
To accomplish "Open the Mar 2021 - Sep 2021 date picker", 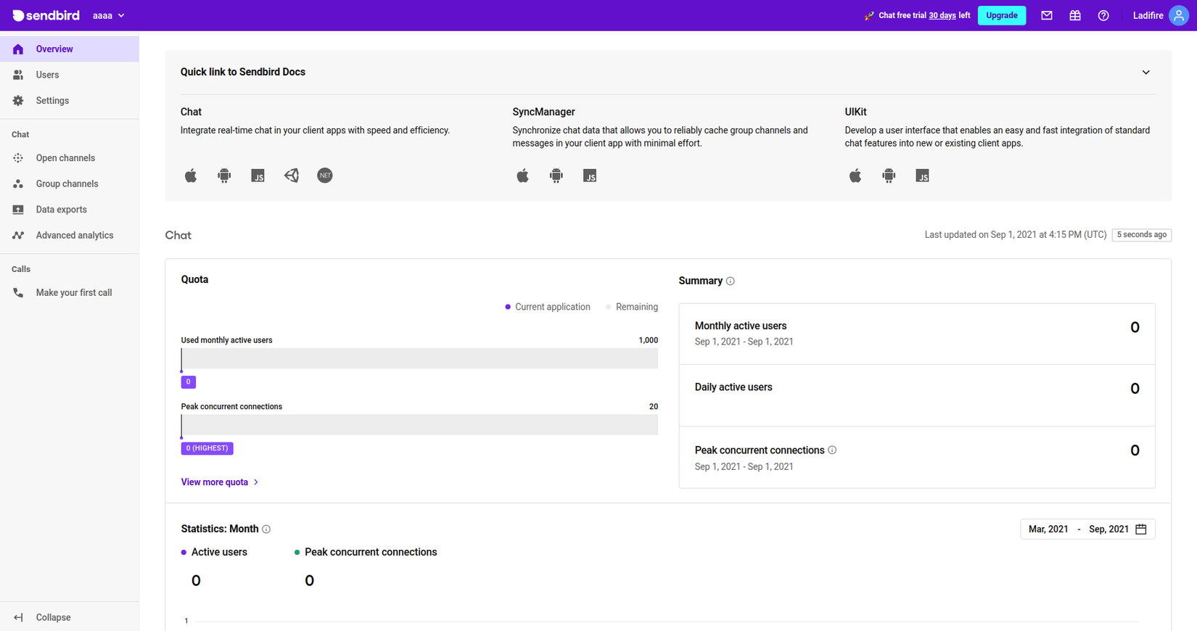I will point(1087,529).
